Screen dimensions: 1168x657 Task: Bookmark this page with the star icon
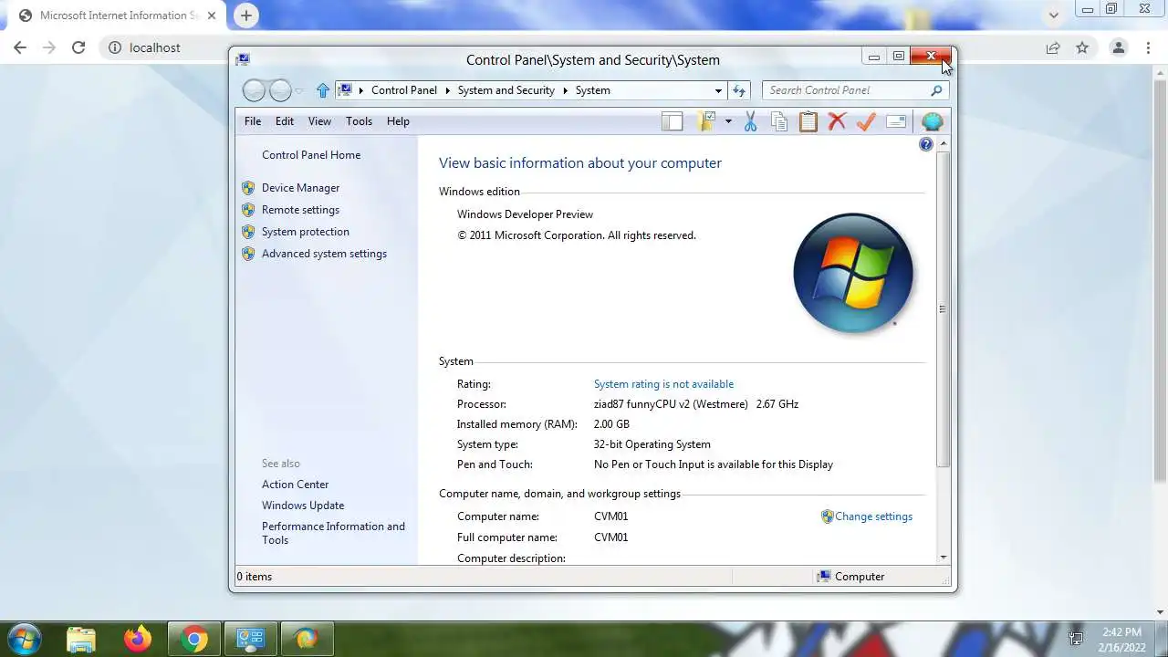[x=1082, y=47]
